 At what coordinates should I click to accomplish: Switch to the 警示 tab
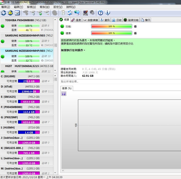pyautogui.click(x=146, y=20)
